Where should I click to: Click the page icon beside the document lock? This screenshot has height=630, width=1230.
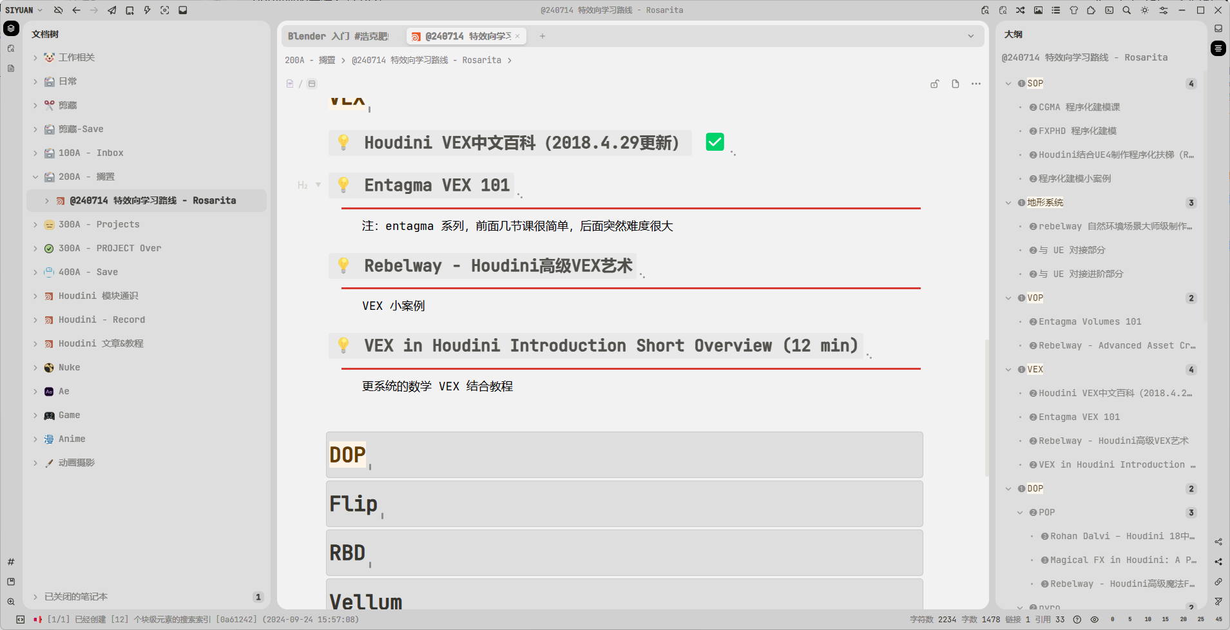click(956, 84)
